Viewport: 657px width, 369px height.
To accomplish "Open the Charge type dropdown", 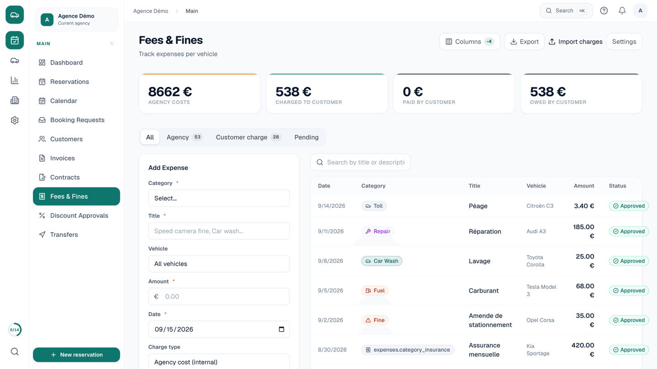I will tap(219, 362).
